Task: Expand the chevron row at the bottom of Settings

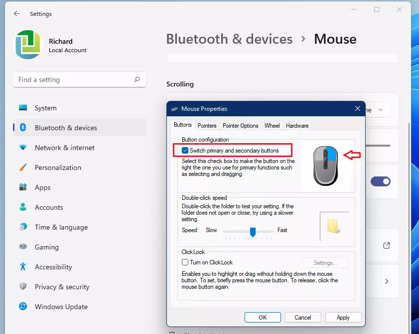Action: click(x=387, y=281)
